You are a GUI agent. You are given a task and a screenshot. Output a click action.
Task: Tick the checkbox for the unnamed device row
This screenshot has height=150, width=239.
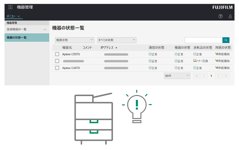coord(57,61)
